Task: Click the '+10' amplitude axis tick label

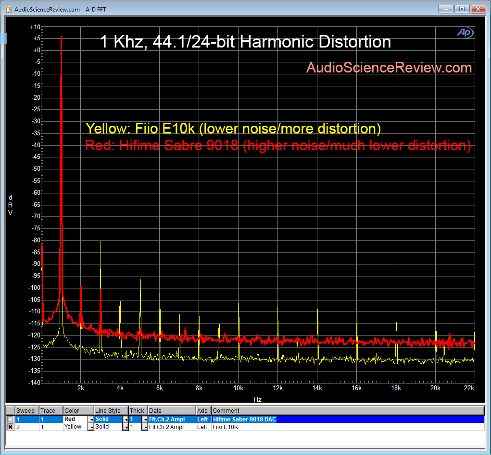Action: pos(35,27)
